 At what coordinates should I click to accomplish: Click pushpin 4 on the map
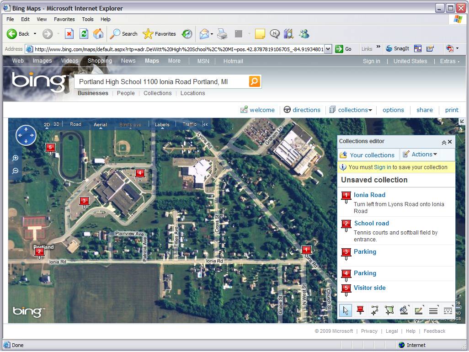coord(140,174)
